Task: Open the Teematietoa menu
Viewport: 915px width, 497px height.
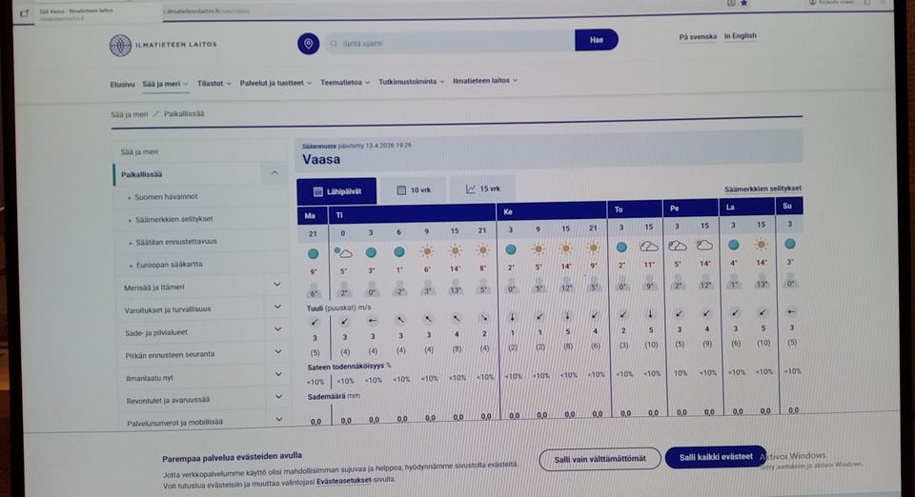Action: point(345,82)
